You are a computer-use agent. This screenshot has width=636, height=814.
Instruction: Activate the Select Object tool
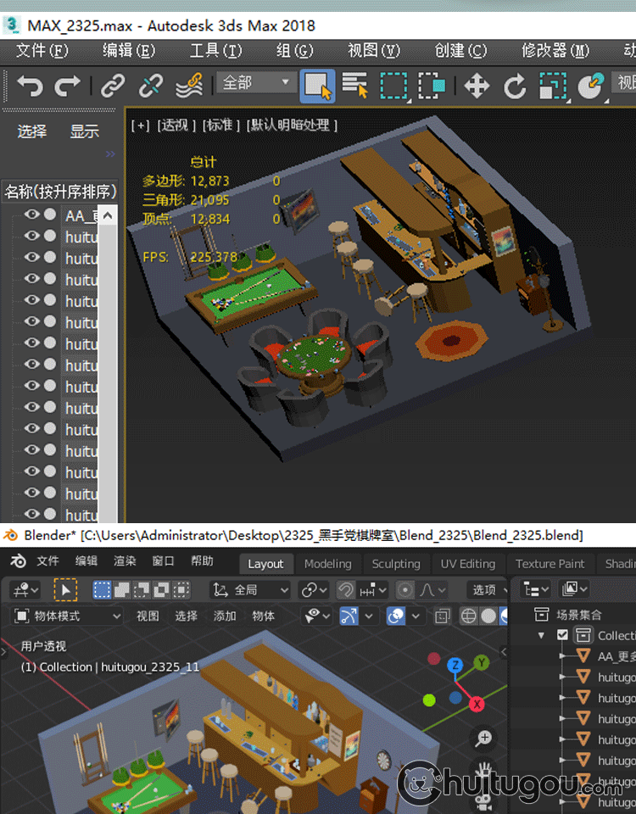(317, 86)
